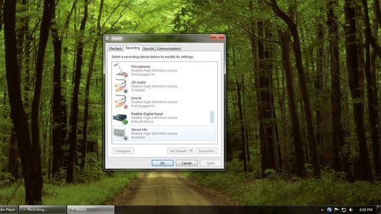This screenshot has height=214, width=381.
Task: Click the Properties button
Action: click(207, 151)
